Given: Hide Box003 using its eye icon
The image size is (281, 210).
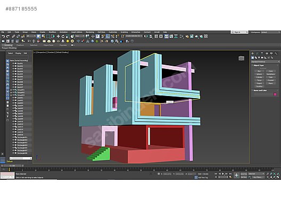Looking at the screenshot, I should click(13, 69).
